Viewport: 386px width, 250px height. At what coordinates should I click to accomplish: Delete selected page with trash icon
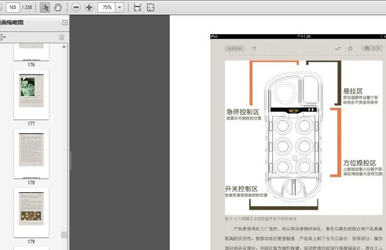tap(62, 37)
